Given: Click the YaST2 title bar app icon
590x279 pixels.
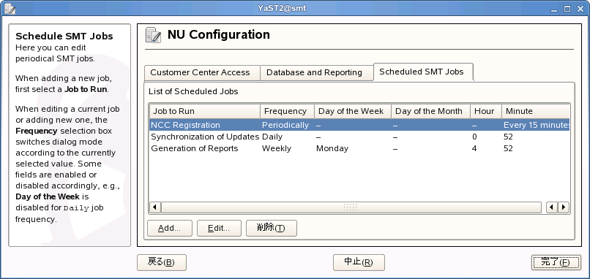Looking at the screenshot, I should 10,8.
